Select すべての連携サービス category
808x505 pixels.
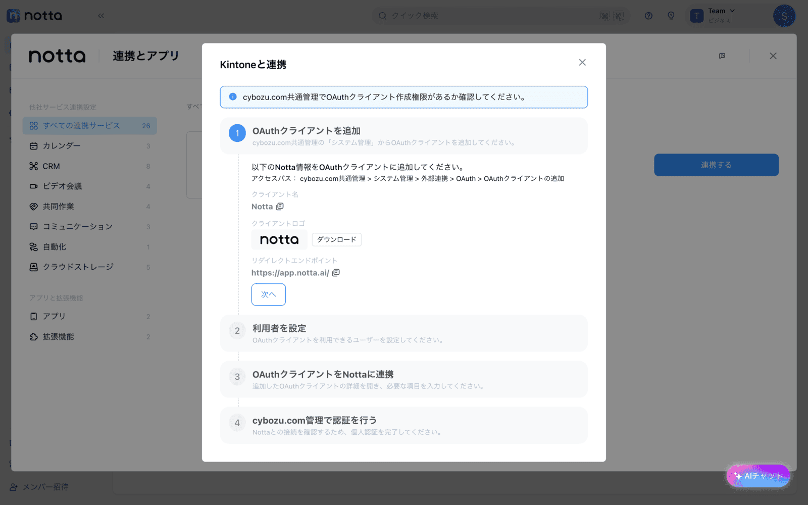point(90,126)
